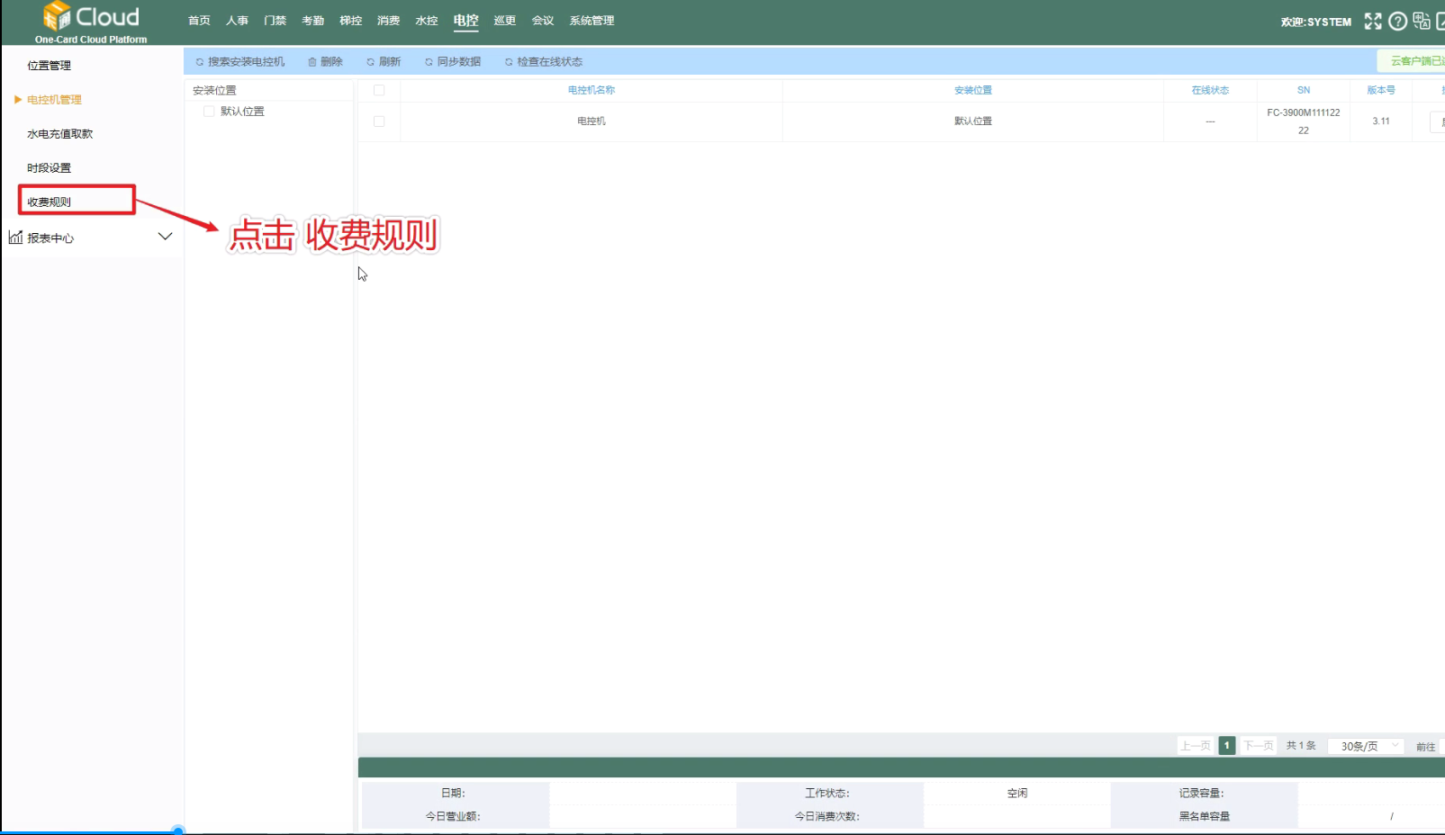This screenshot has width=1445, height=835.
Task: Sort by the 电控机名称 column header
Action: coord(592,90)
